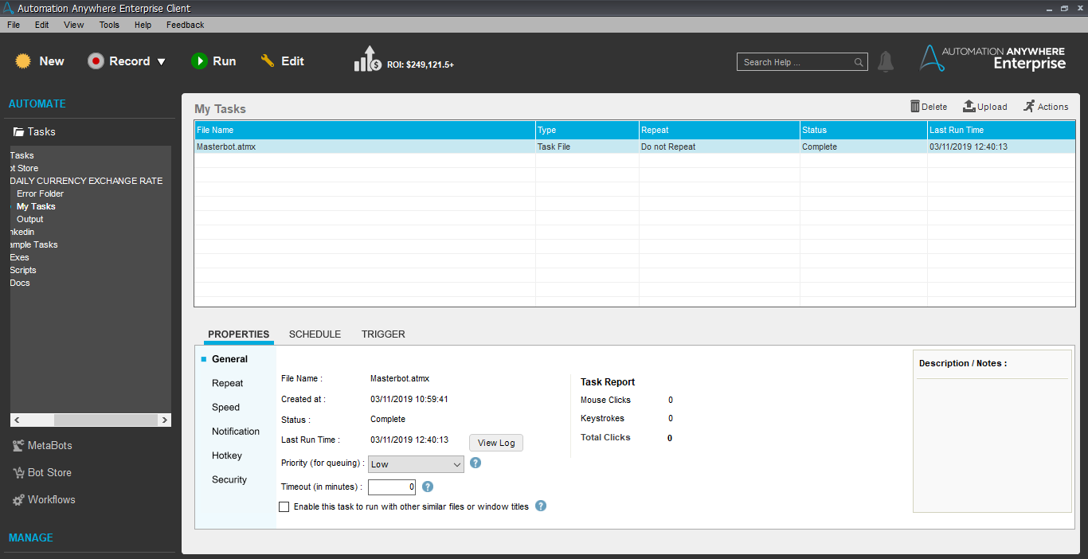Open the Bot Store section

(49, 472)
